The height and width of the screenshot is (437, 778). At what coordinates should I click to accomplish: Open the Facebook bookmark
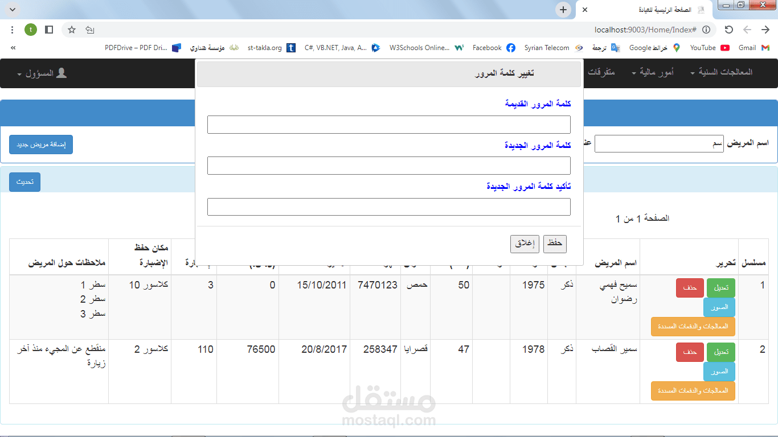coord(494,48)
